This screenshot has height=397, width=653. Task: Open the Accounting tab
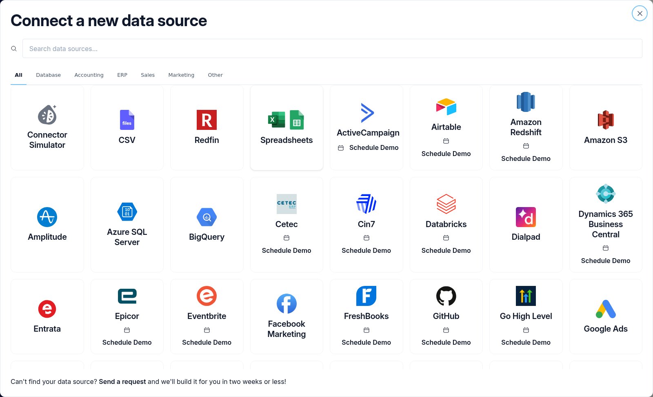pos(89,75)
